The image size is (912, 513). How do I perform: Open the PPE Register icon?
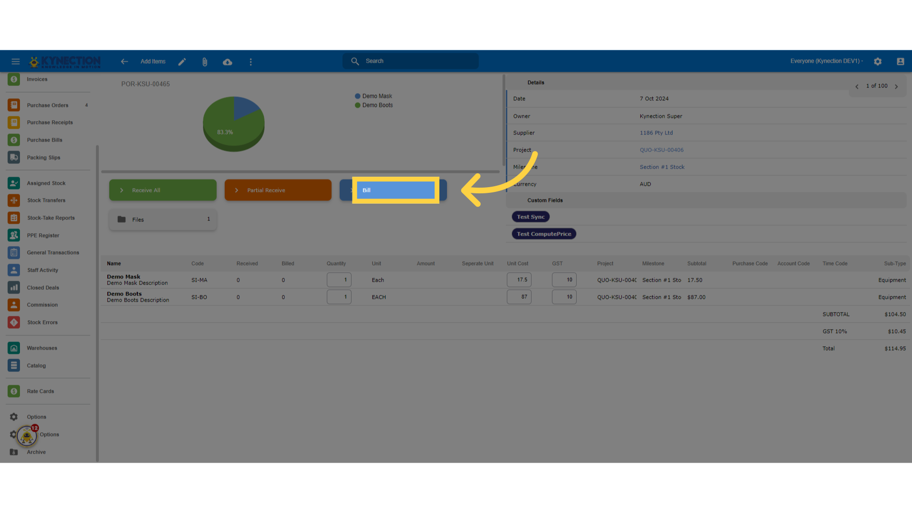tap(13, 235)
